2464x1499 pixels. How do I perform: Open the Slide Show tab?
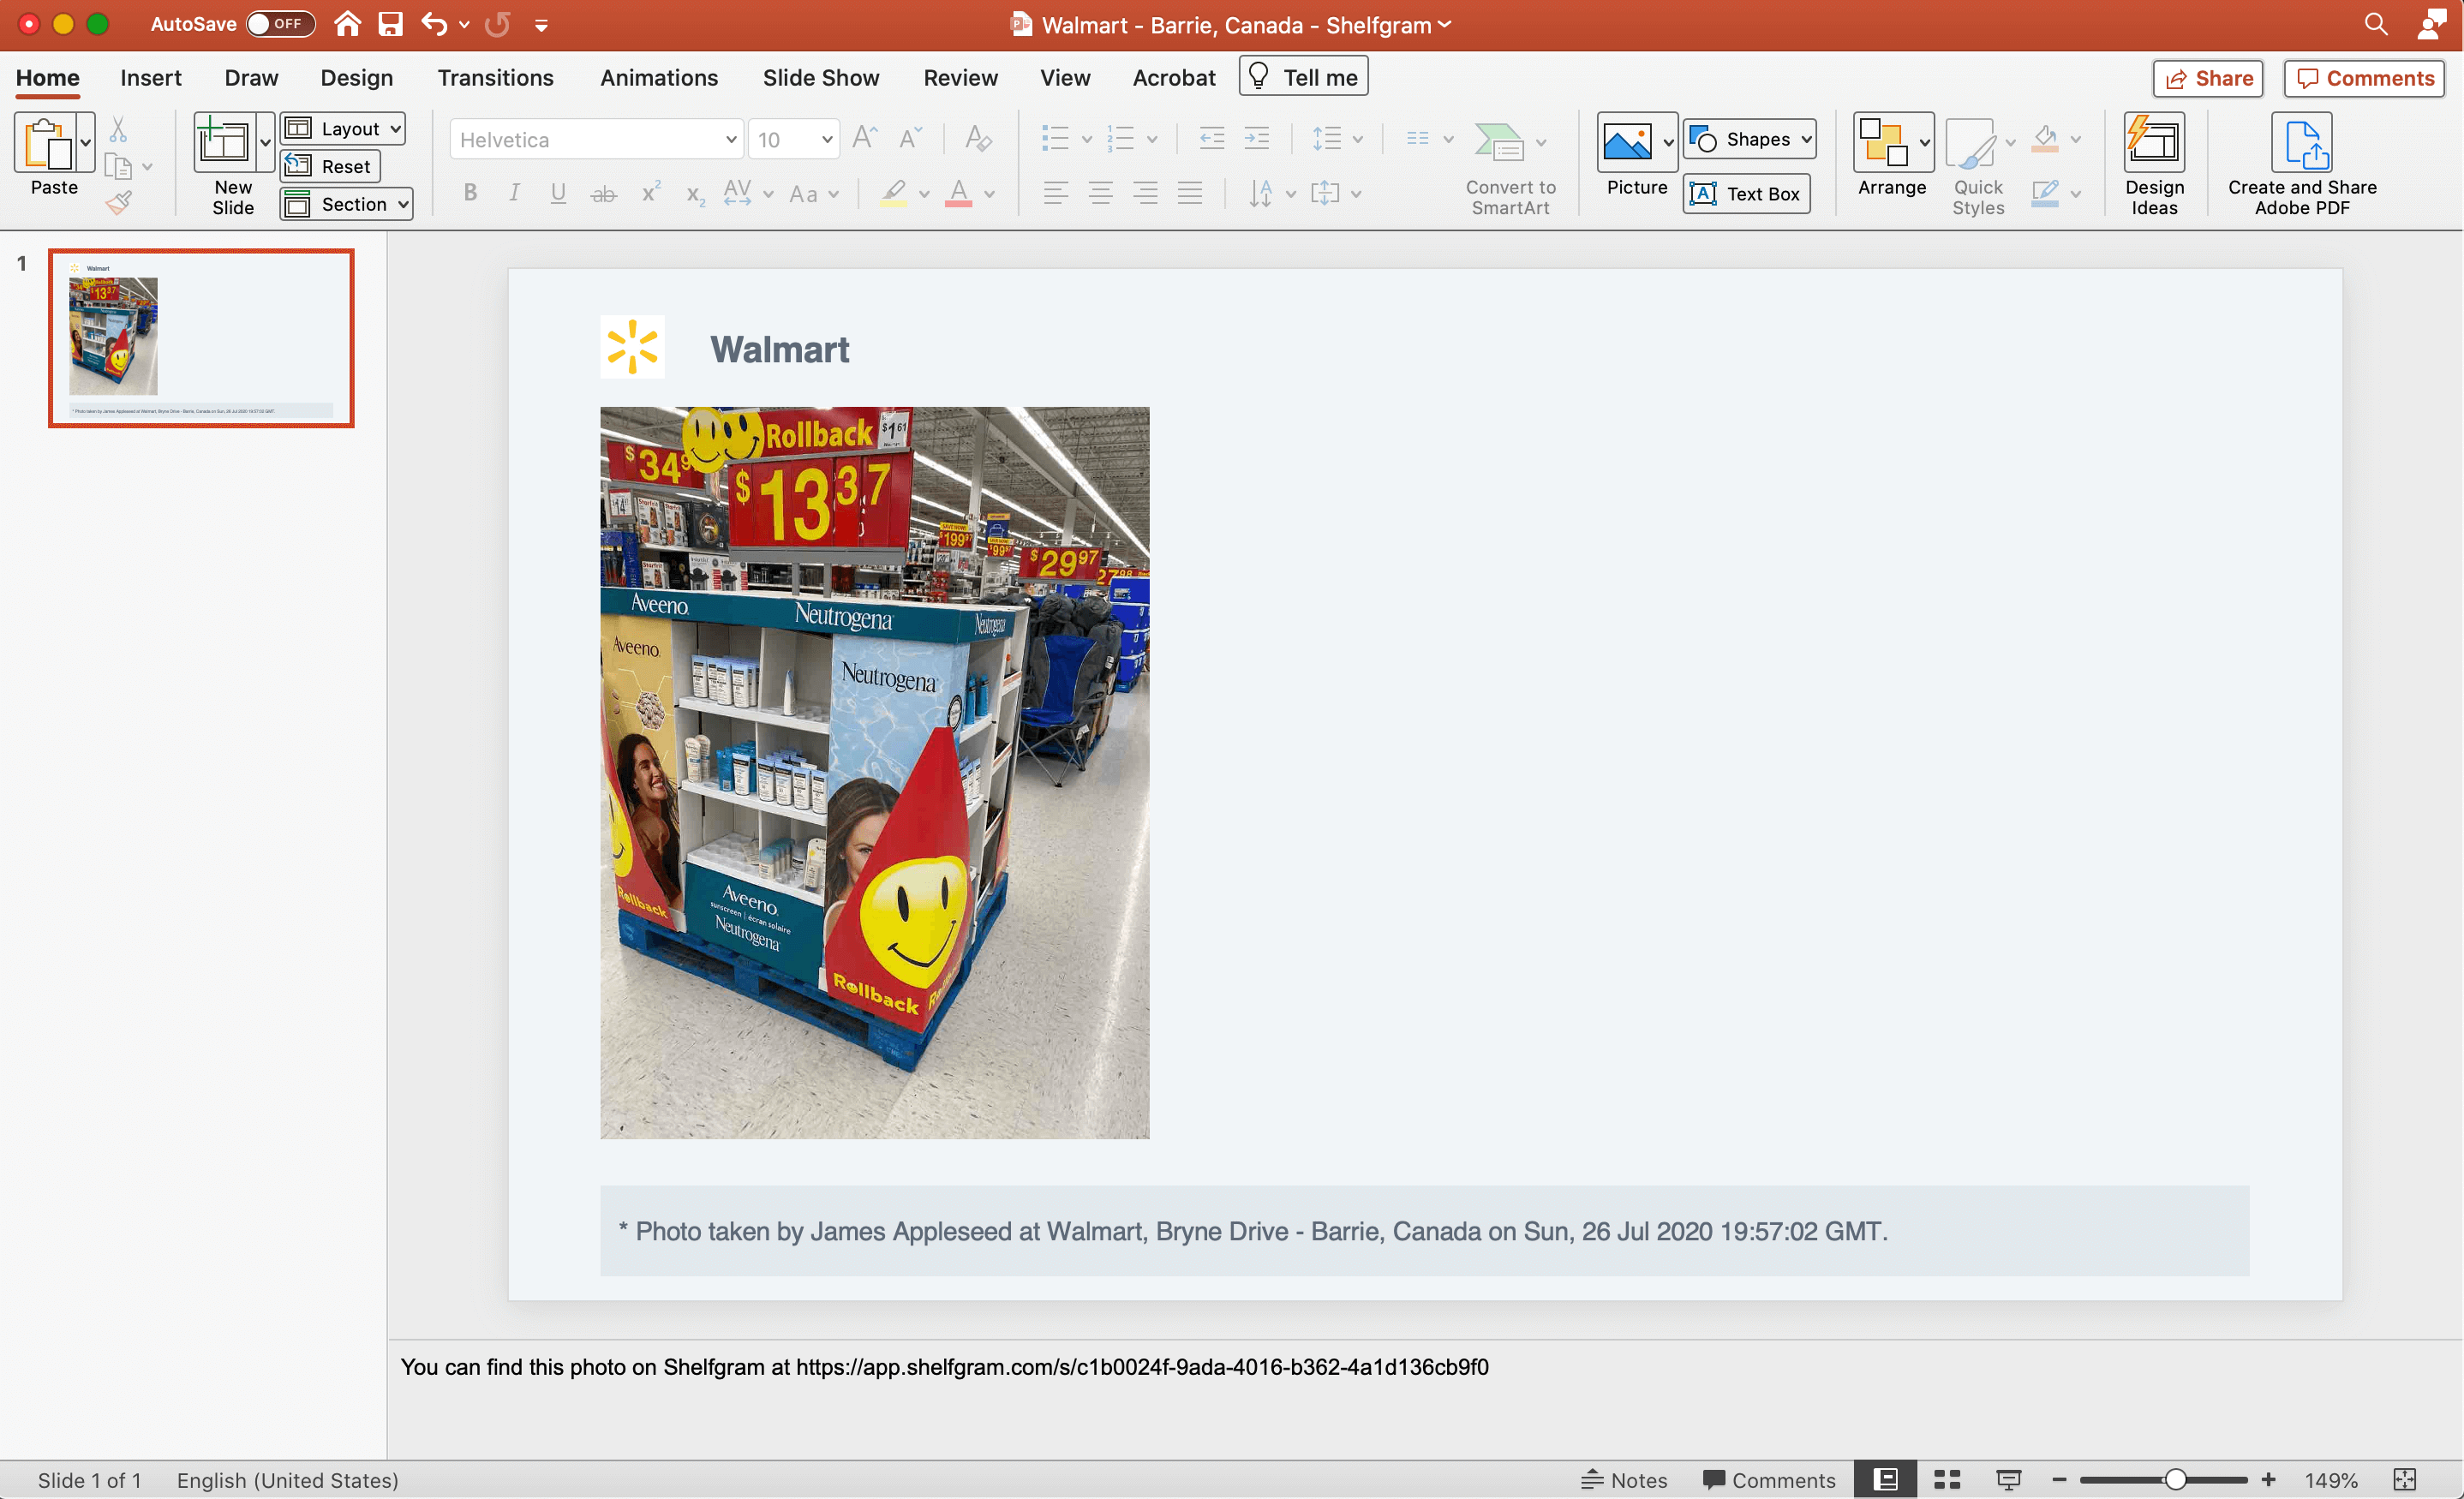(821, 77)
